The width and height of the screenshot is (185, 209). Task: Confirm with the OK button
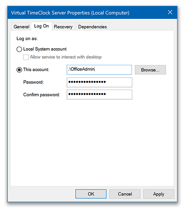point(91,194)
